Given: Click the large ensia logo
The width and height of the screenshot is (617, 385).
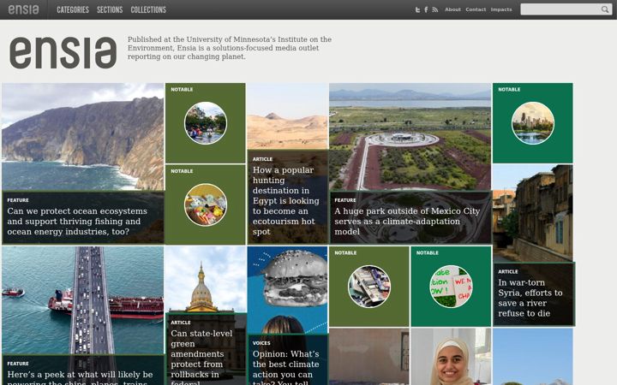Looking at the screenshot, I should [63, 53].
